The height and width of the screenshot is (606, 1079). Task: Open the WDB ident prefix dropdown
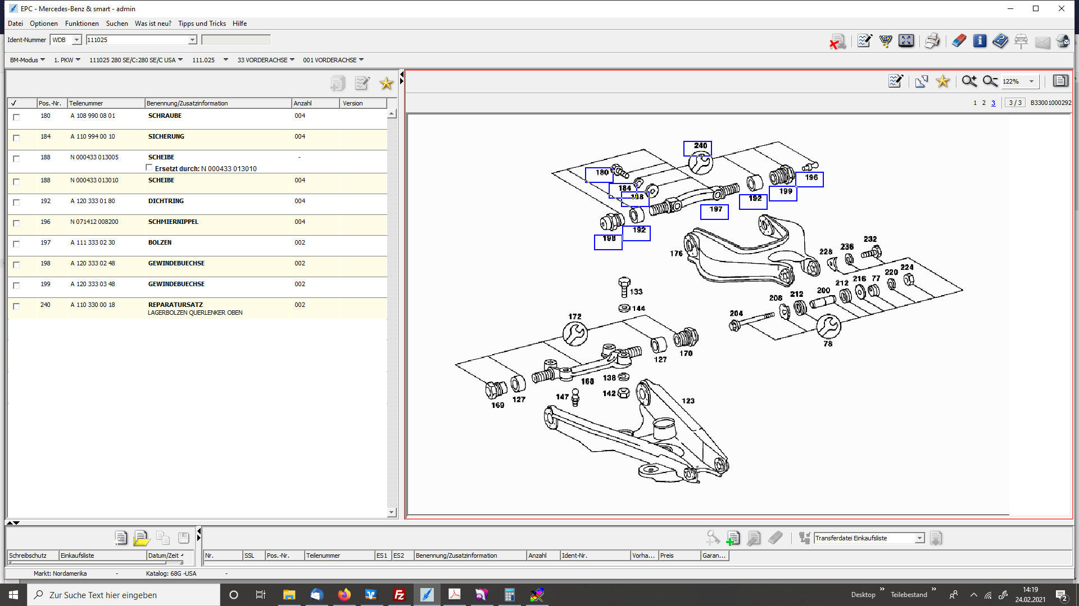[76, 40]
